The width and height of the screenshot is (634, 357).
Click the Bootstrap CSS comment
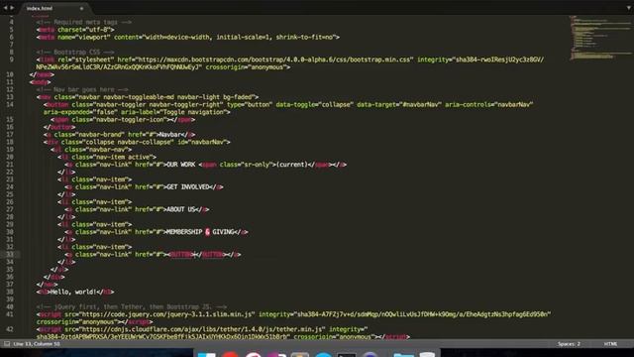[75, 53]
